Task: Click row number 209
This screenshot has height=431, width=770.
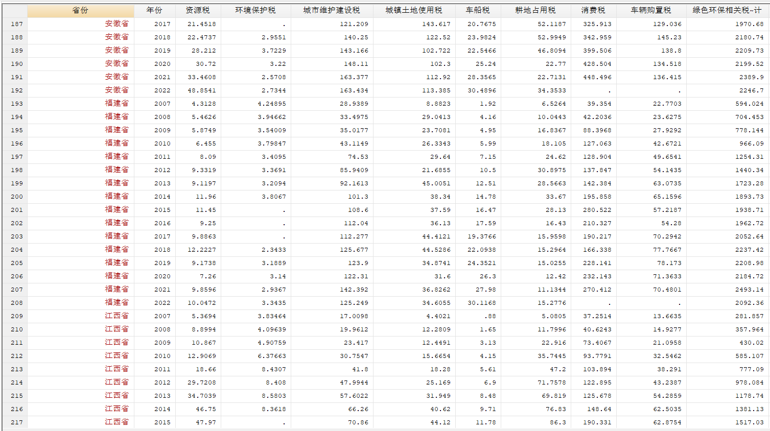Action: click(16, 316)
